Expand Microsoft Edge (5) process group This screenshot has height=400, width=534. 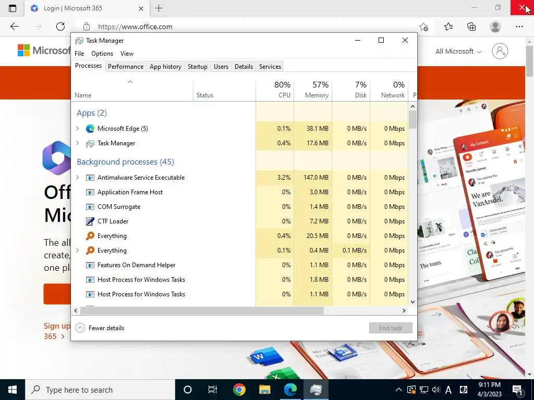[x=78, y=129]
